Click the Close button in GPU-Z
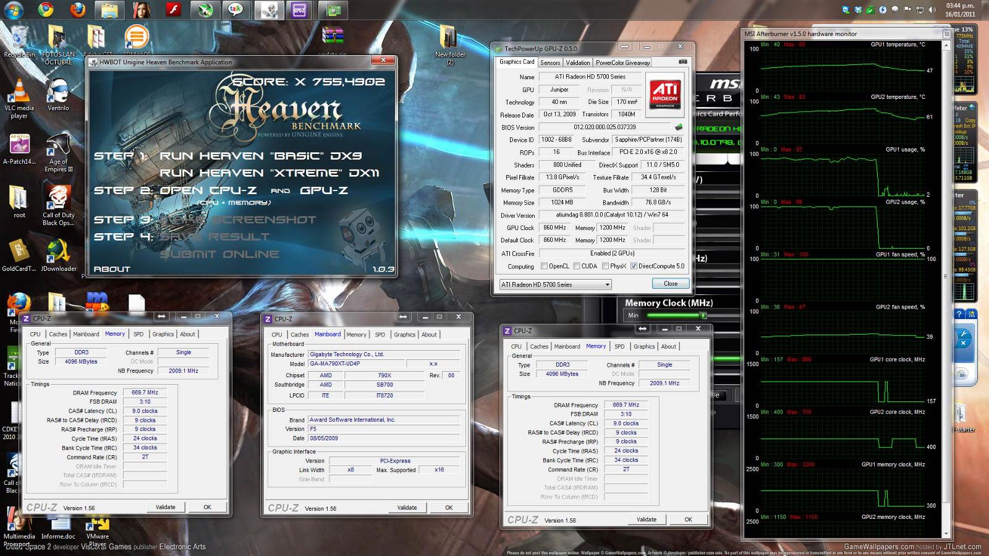 [x=671, y=283]
